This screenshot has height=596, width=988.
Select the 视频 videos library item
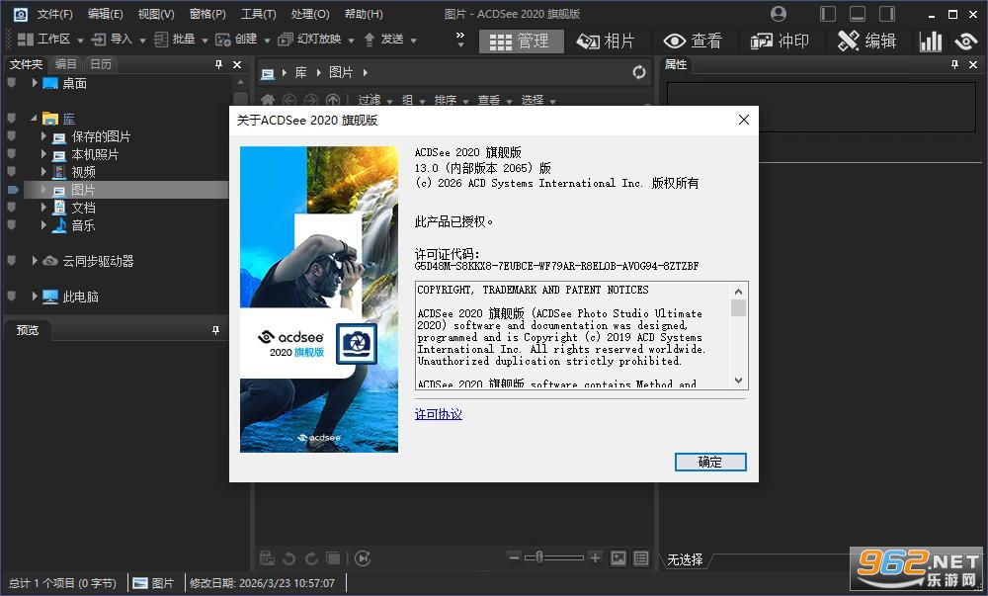[83, 172]
